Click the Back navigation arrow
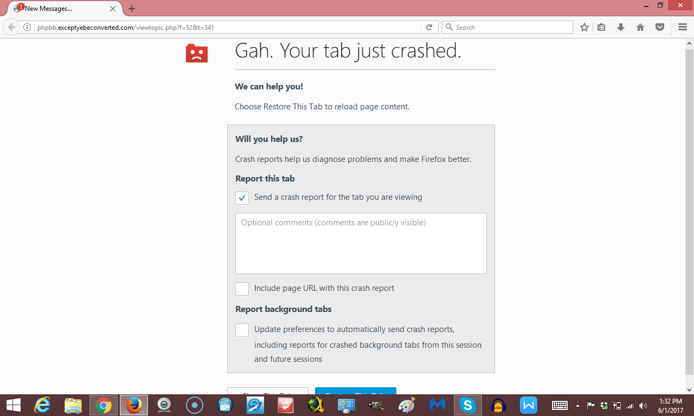Screen dimensions: 694x416 pyautogui.click(x=11, y=27)
